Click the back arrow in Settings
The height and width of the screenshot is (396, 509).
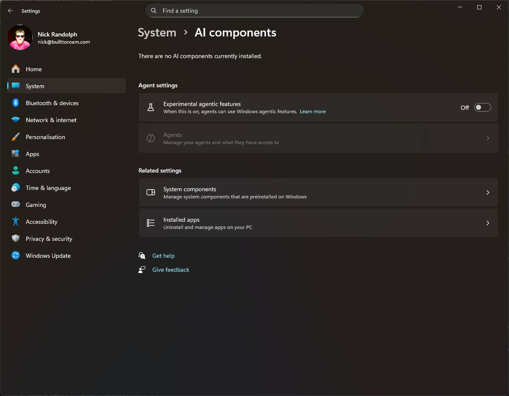click(11, 11)
